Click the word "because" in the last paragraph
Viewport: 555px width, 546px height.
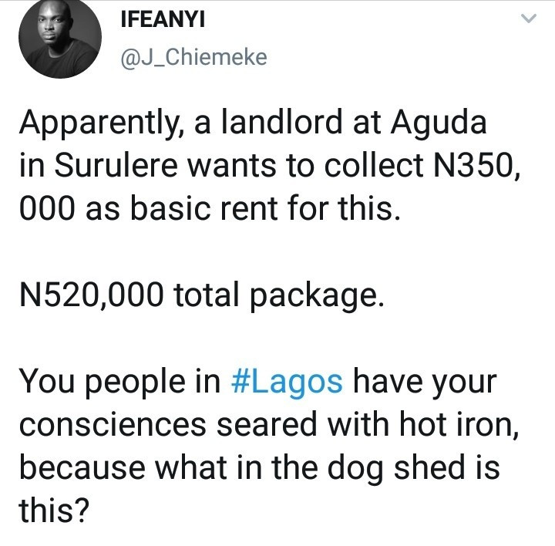(82, 468)
